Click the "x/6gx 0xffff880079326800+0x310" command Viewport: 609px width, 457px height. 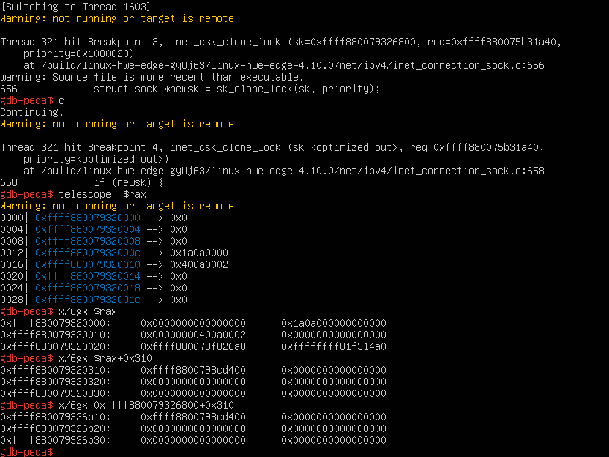click(x=146, y=405)
